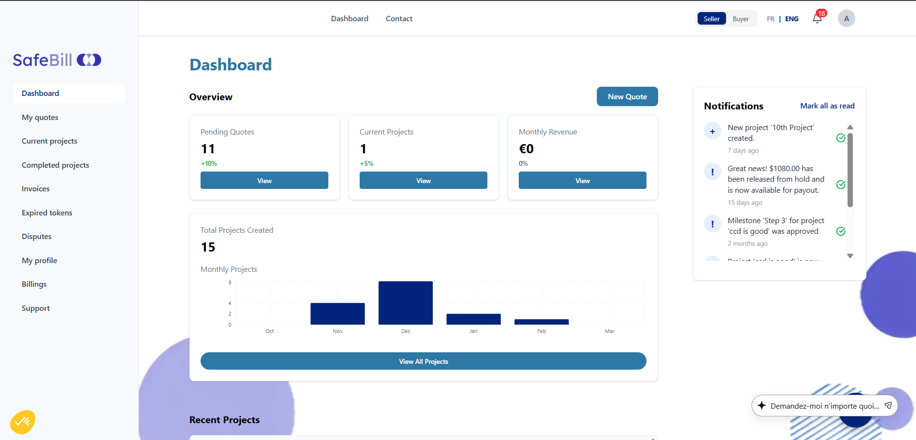Click Mark all as read link
Image resolution: width=916 pixels, height=440 pixels.
[827, 106]
